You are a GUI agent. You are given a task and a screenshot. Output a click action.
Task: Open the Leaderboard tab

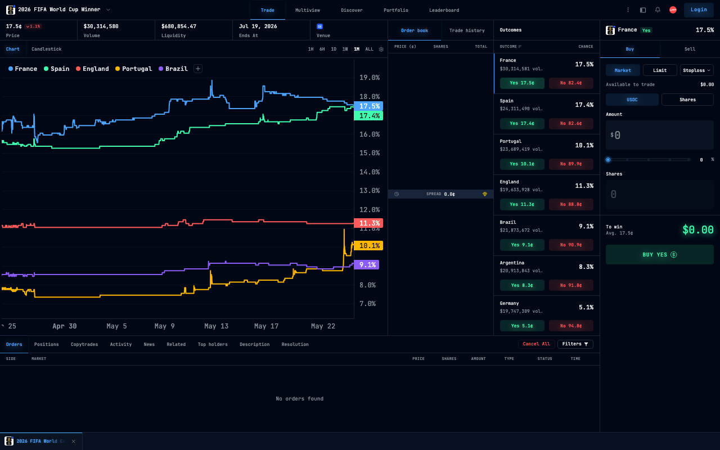tap(444, 10)
